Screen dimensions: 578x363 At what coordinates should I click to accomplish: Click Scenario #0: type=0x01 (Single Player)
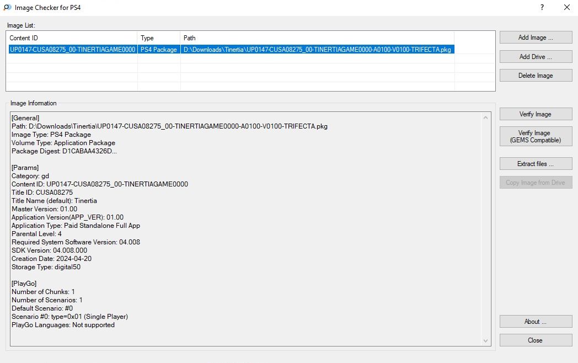[x=69, y=317]
